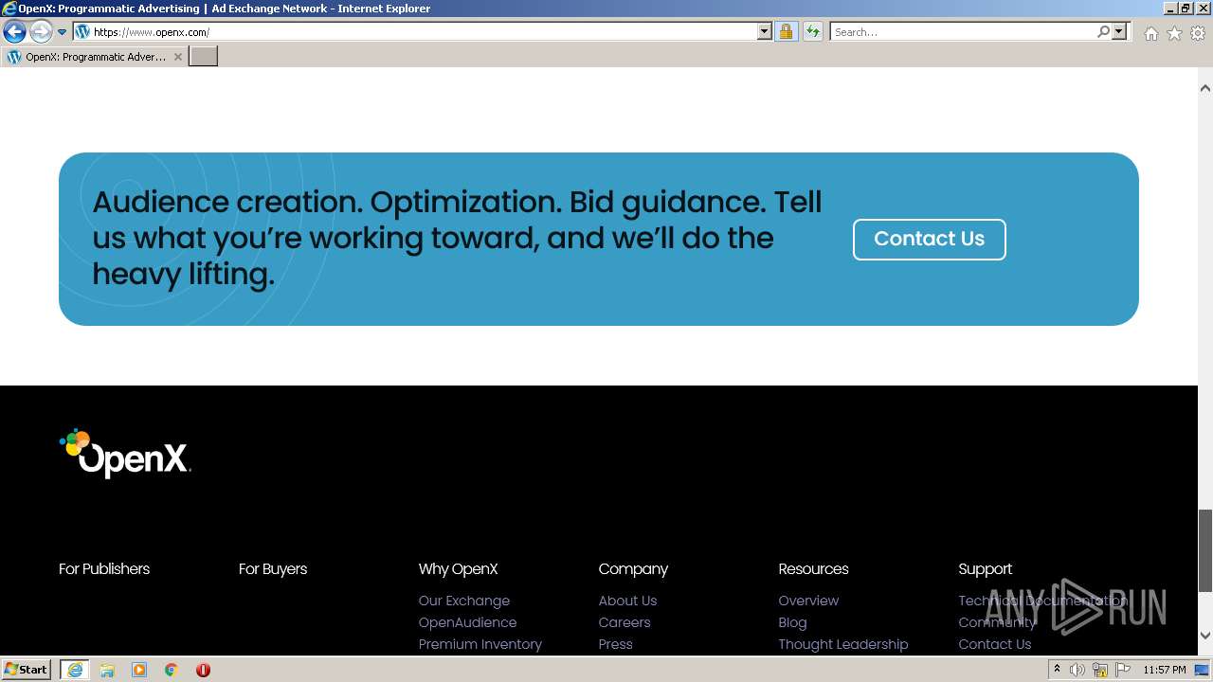The width and height of the screenshot is (1213, 682).
Task: Start search with the magnifier icon
Action: point(1103,32)
